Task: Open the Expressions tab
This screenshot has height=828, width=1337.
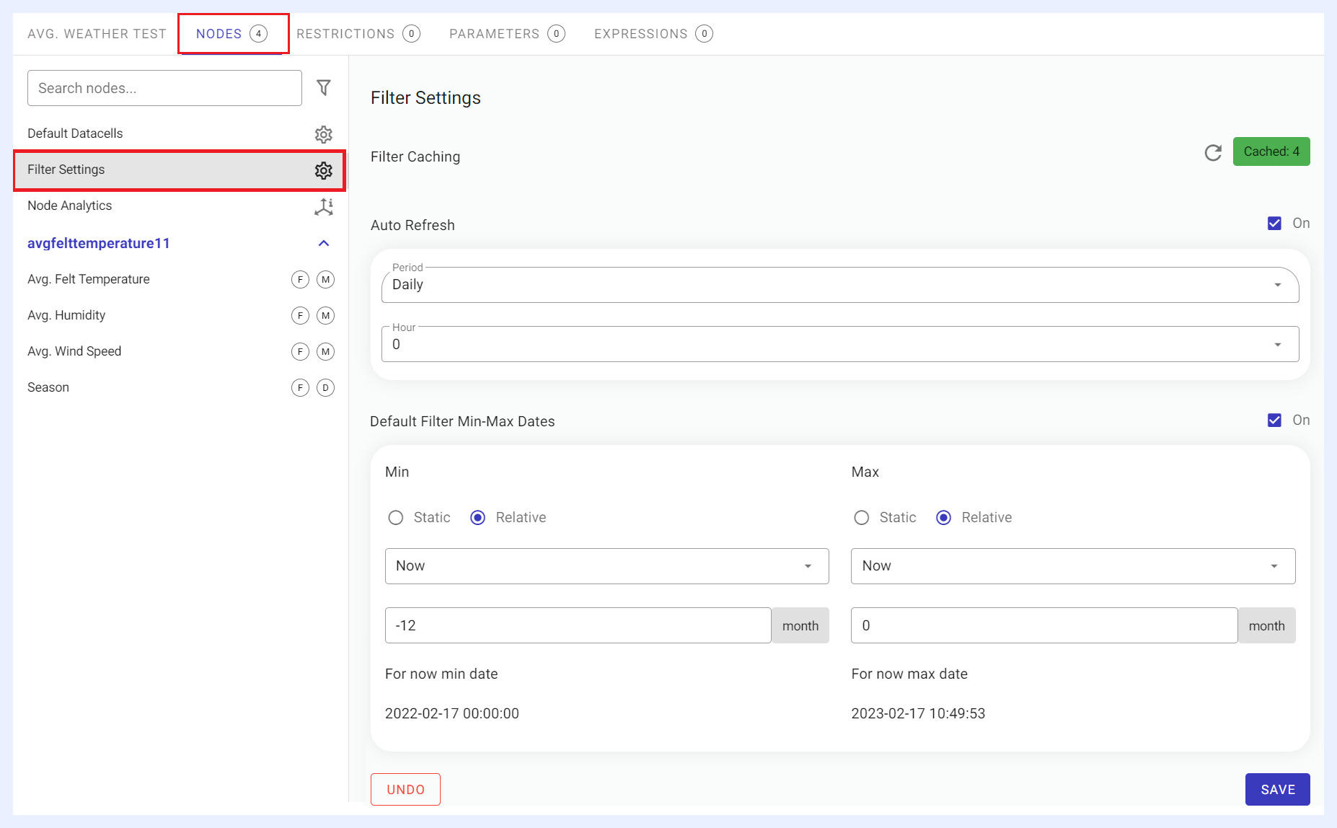Action: (x=653, y=34)
